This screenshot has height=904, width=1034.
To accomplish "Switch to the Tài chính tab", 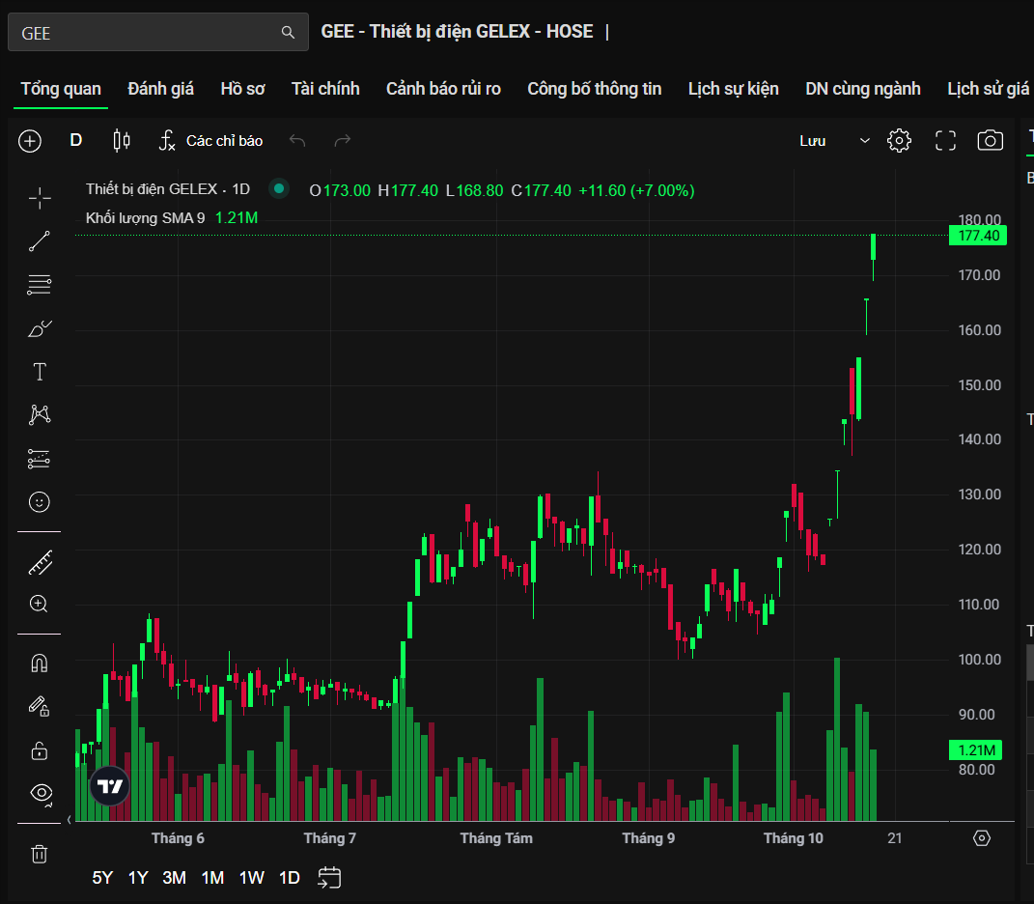I will coord(325,89).
